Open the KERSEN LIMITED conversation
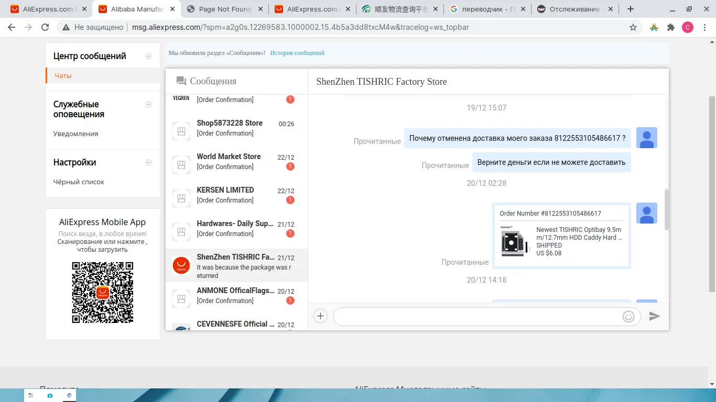Image resolution: width=716 pixels, height=402 pixels. tap(236, 198)
